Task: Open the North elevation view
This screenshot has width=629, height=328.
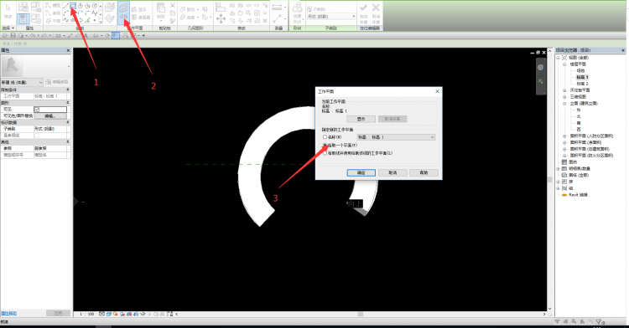Action: coord(579,116)
